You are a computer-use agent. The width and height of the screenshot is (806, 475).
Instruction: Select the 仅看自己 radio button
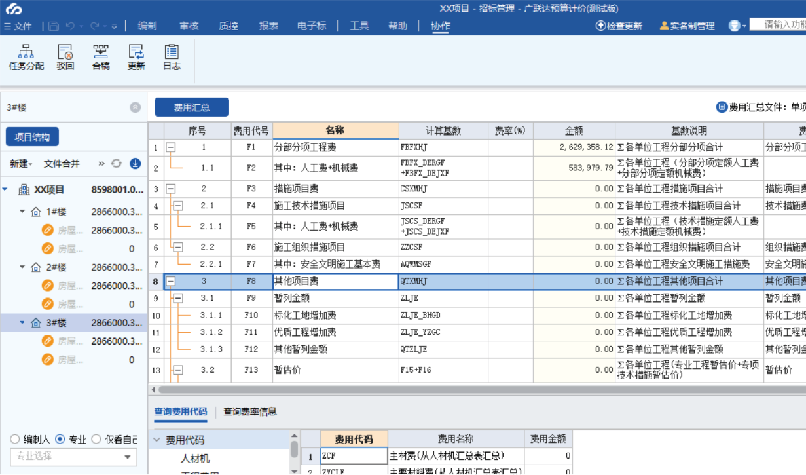(x=96, y=439)
